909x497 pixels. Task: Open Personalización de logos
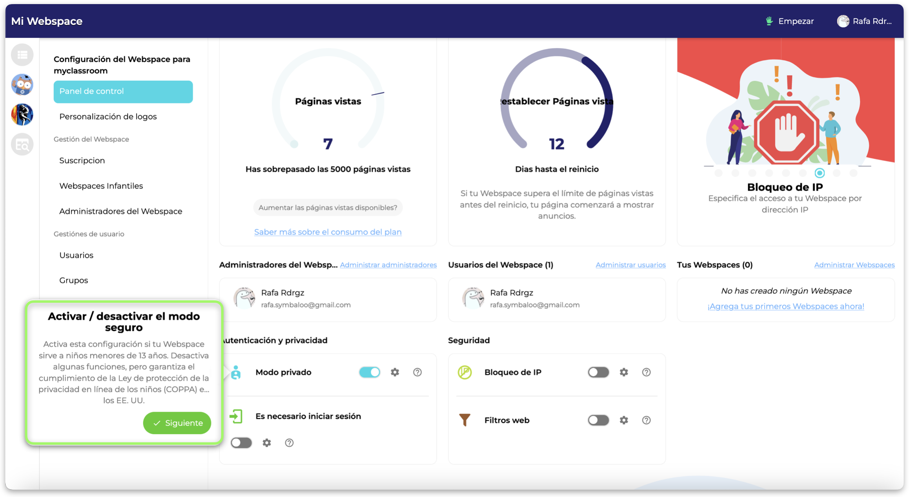pyautogui.click(x=108, y=117)
